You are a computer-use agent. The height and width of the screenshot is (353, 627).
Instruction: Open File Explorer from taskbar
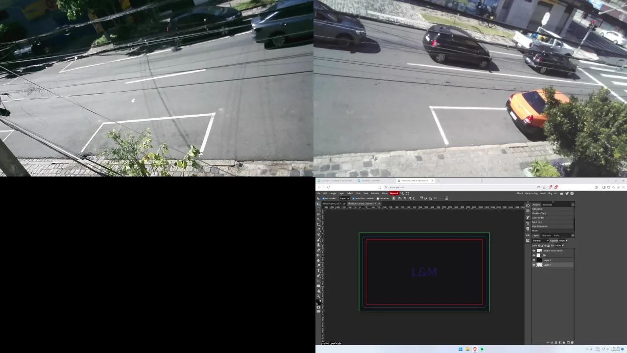(467, 349)
